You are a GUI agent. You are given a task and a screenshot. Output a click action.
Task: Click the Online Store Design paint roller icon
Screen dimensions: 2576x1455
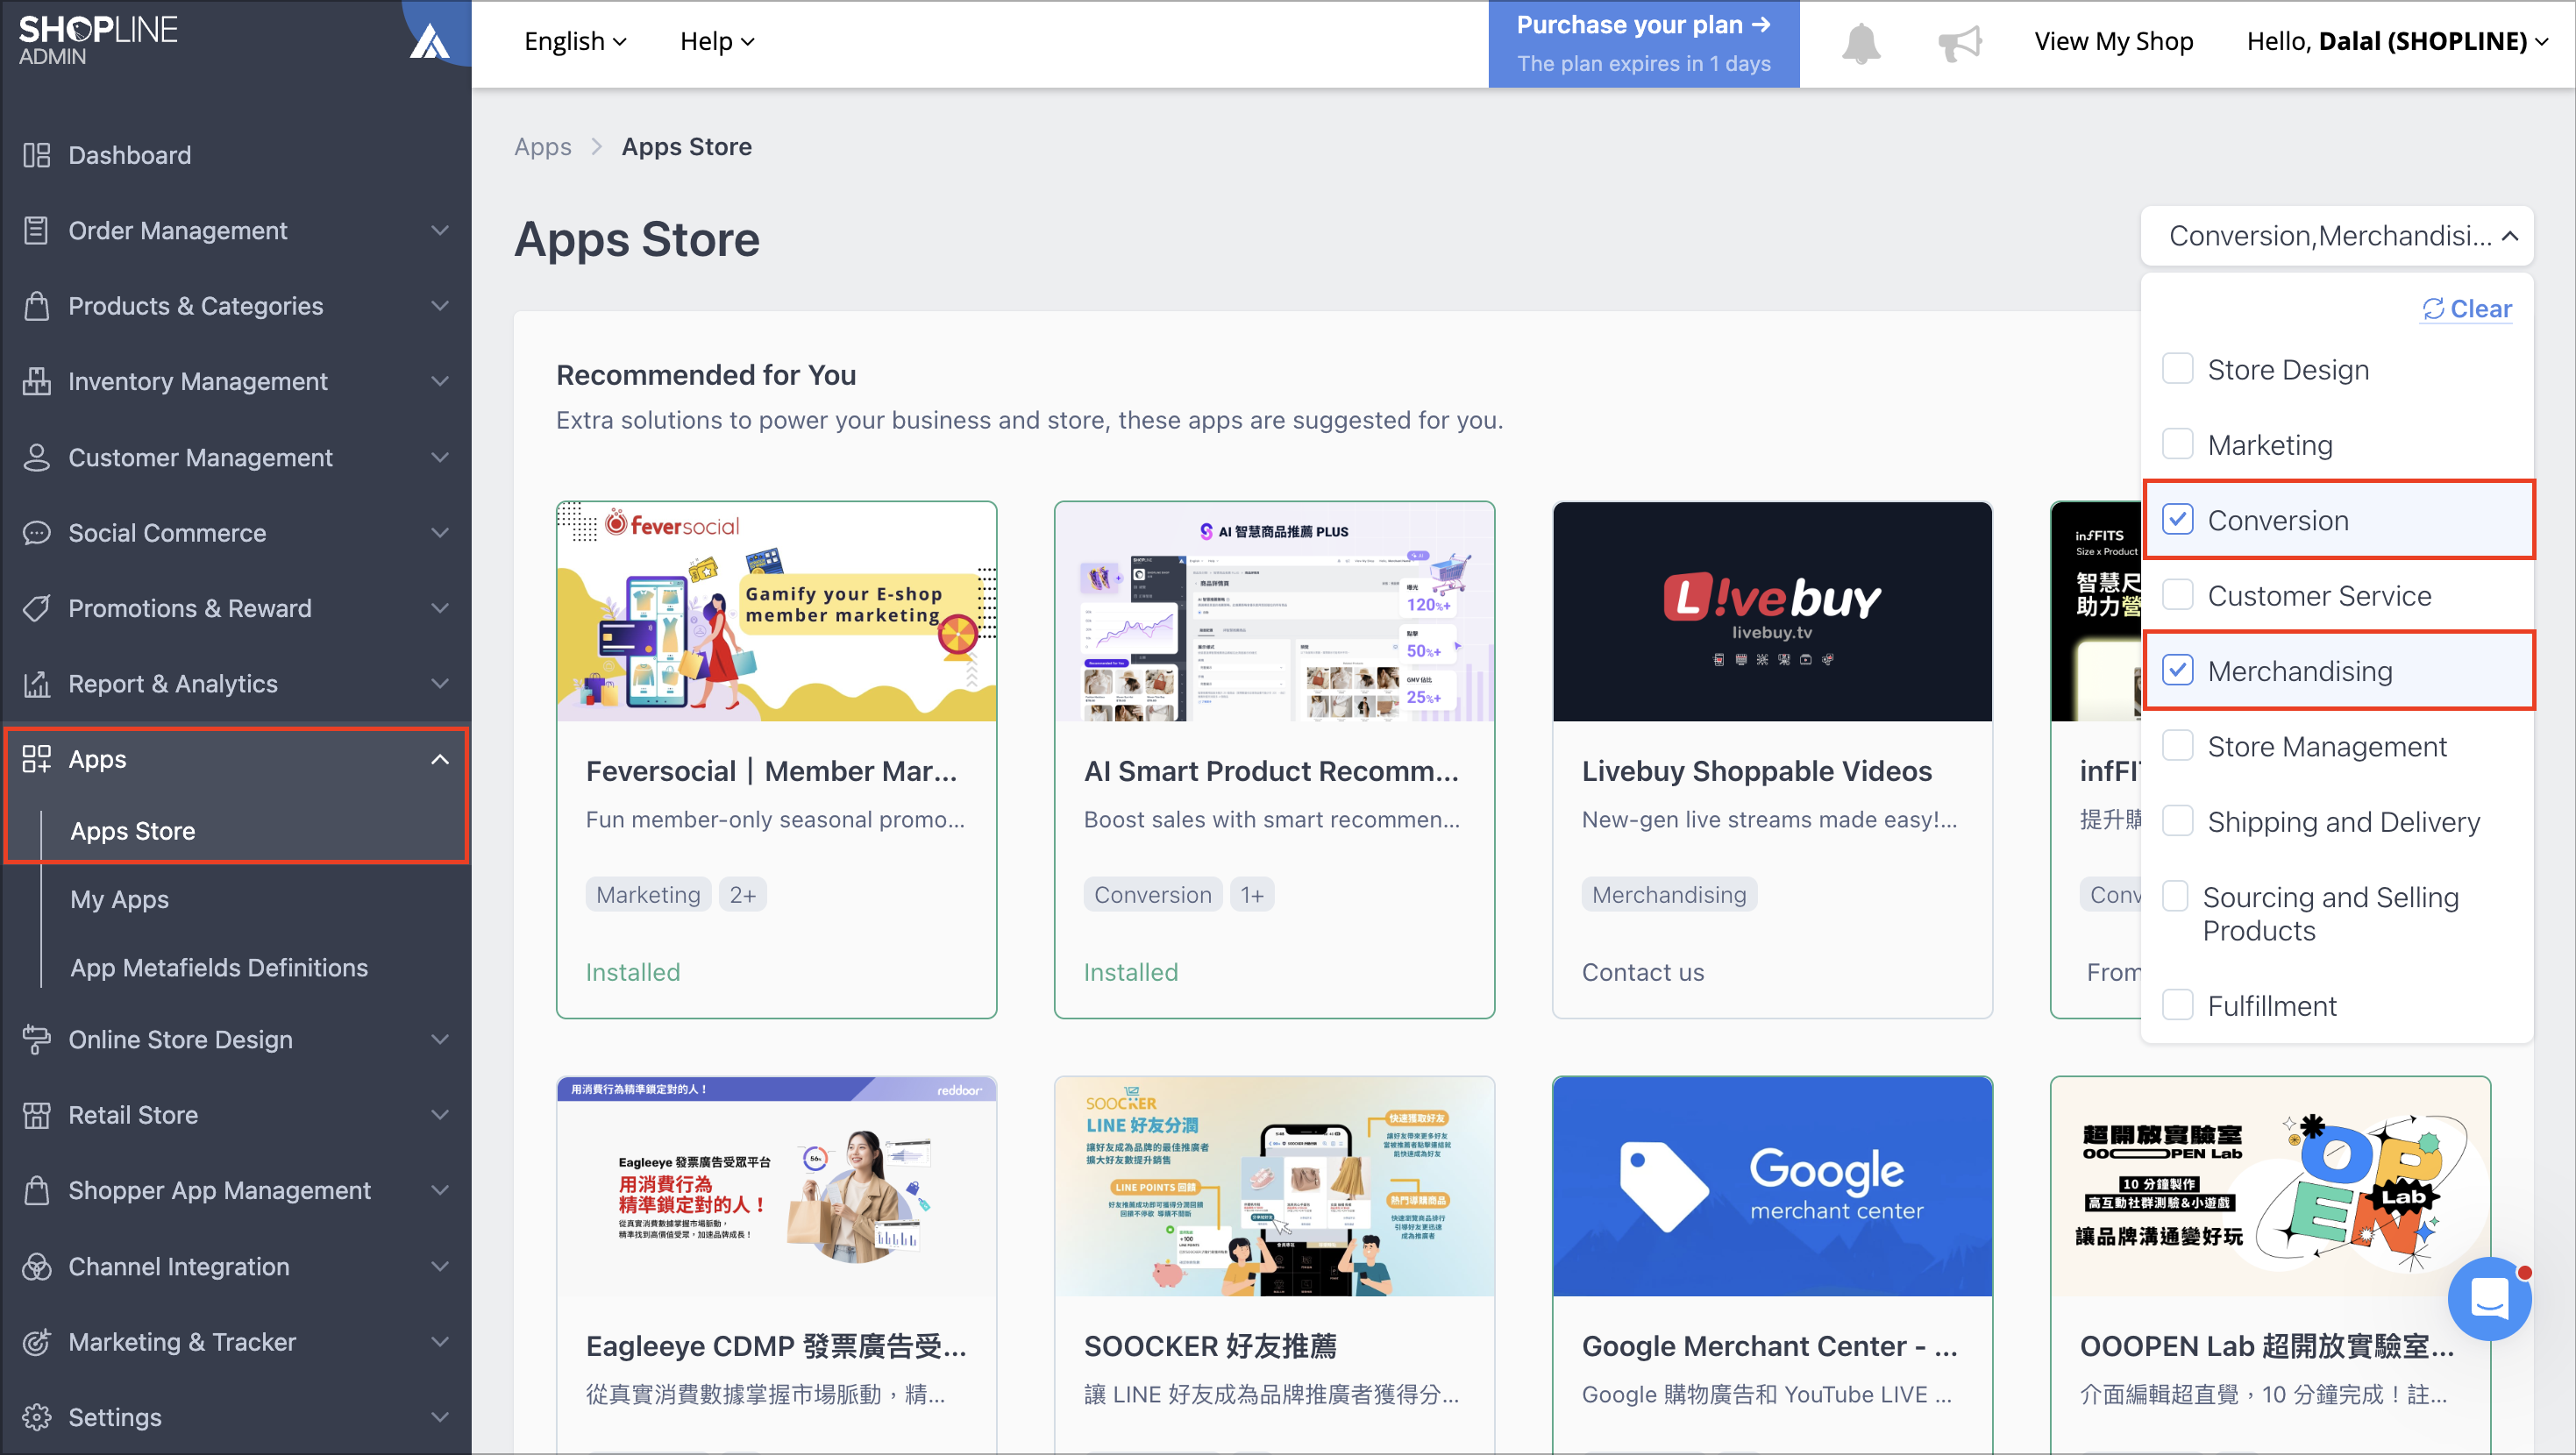pyautogui.click(x=37, y=1039)
